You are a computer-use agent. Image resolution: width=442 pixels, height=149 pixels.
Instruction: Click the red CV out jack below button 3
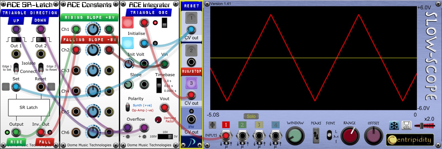coord(191,95)
